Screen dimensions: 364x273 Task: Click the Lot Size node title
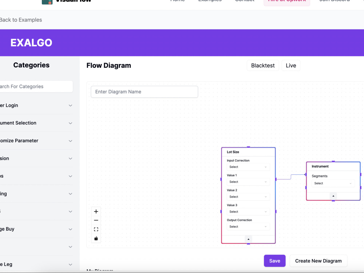coord(233,152)
